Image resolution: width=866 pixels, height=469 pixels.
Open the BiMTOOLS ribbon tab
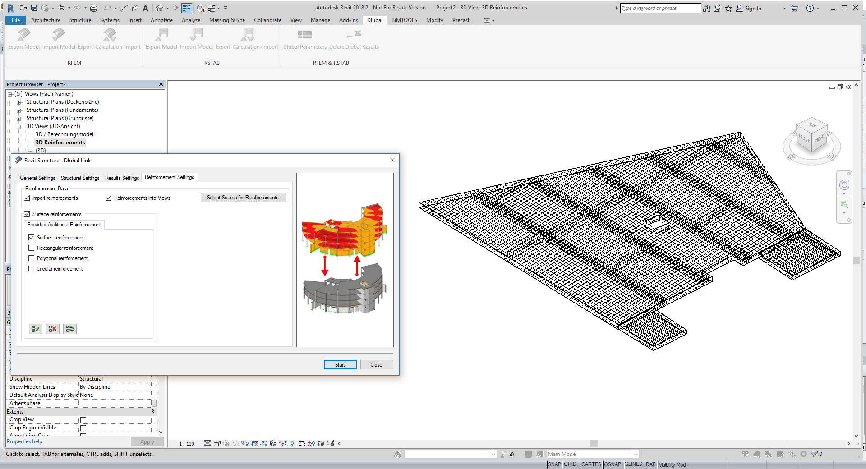pos(404,20)
